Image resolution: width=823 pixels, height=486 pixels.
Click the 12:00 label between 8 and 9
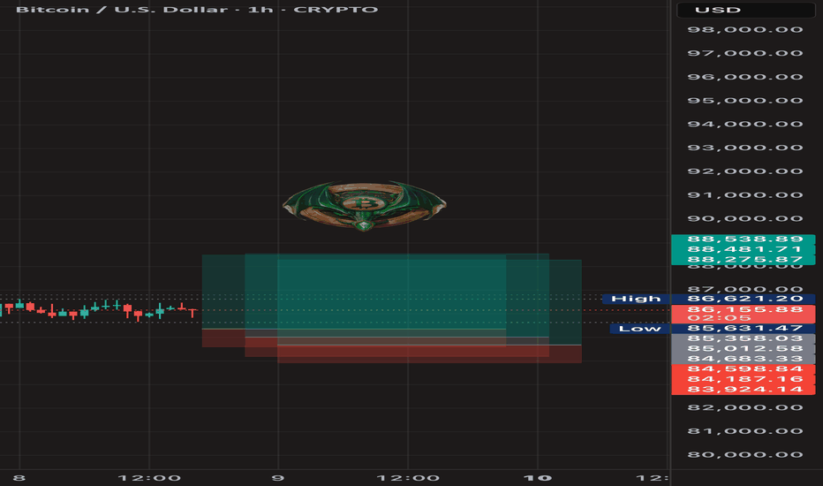coord(149,478)
